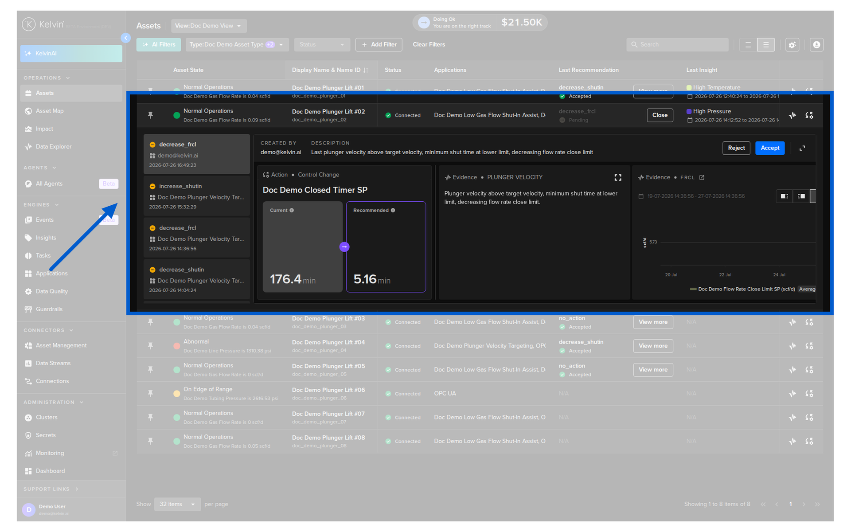Open data explorer icon for Plunger Lift #02
Viewport: 851px width, 532px height.
click(x=792, y=115)
